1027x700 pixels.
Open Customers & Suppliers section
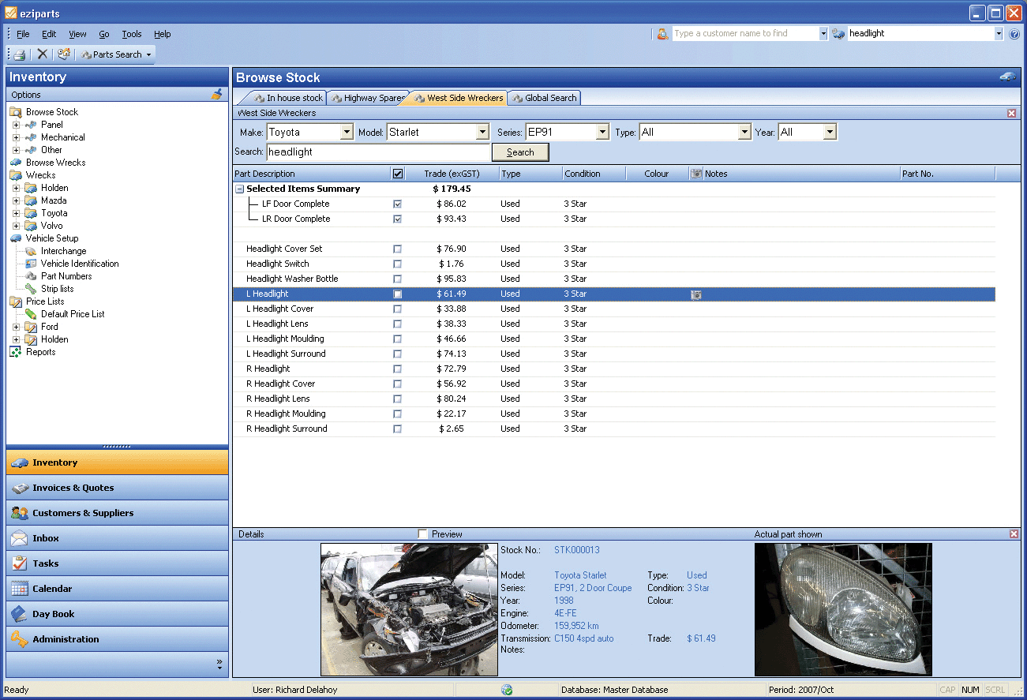pos(117,513)
